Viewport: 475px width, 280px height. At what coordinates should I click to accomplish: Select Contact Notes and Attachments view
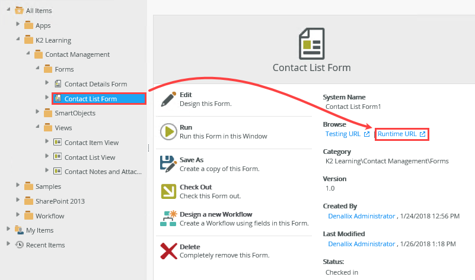[103, 172]
